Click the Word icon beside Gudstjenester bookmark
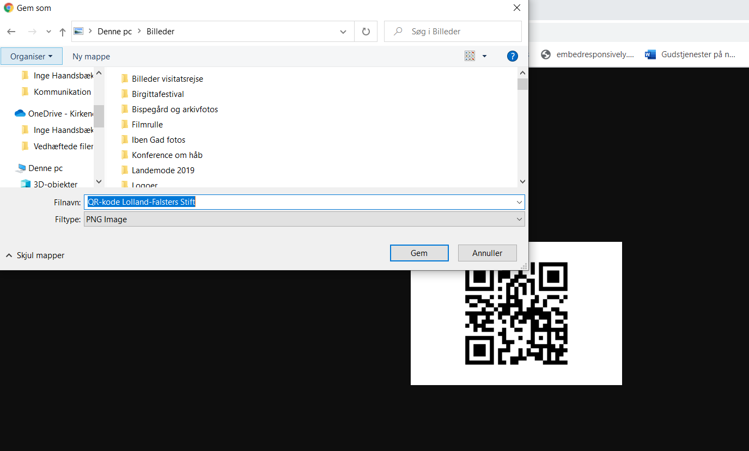 (649, 54)
